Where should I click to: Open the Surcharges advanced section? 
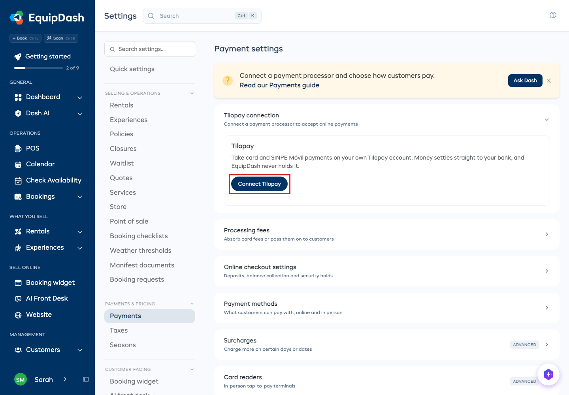pyautogui.click(x=387, y=344)
